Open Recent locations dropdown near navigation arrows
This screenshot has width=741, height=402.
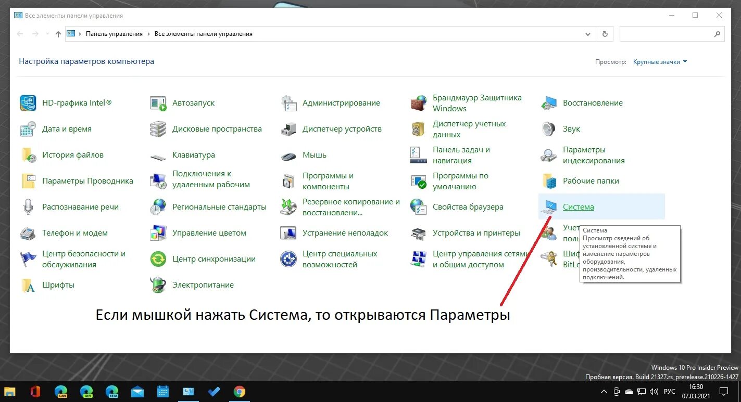coord(47,34)
